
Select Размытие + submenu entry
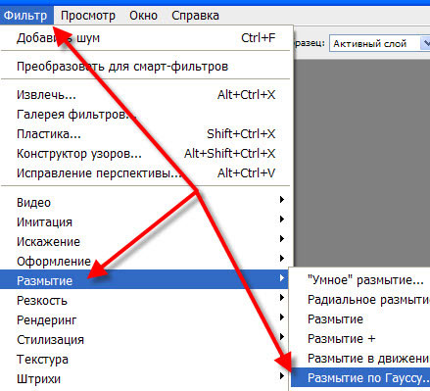click(x=360, y=339)
